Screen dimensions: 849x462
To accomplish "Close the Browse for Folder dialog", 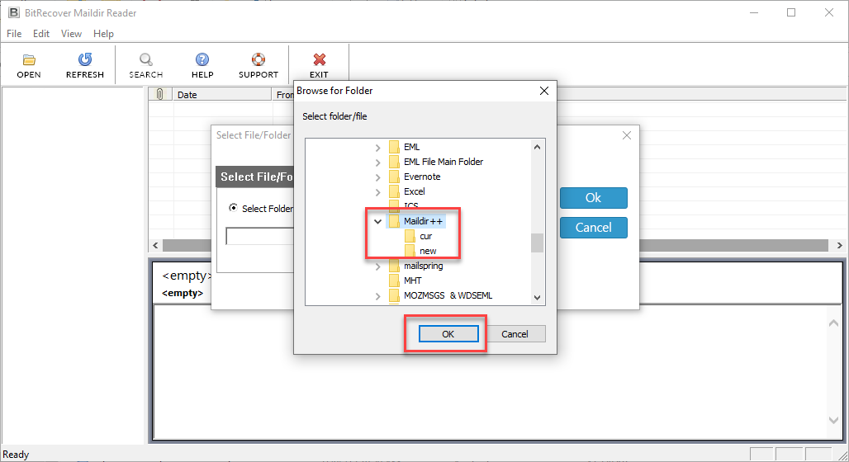I will pos(544,91).
